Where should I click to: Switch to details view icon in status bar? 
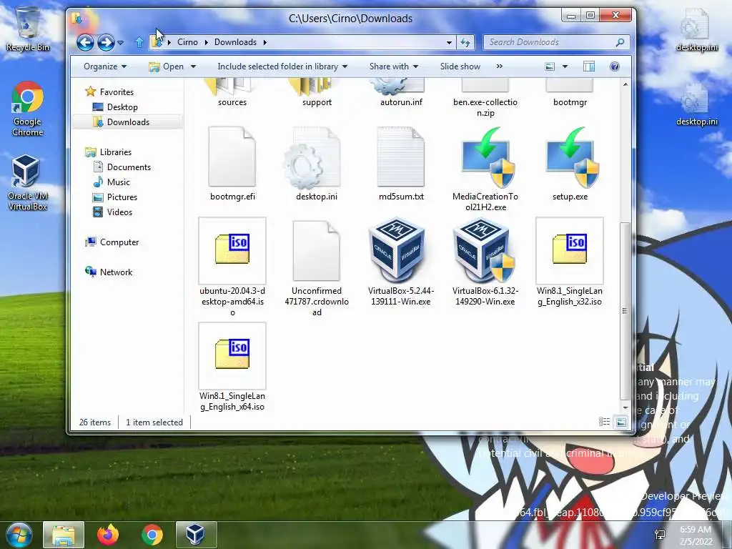click(605, 422)
